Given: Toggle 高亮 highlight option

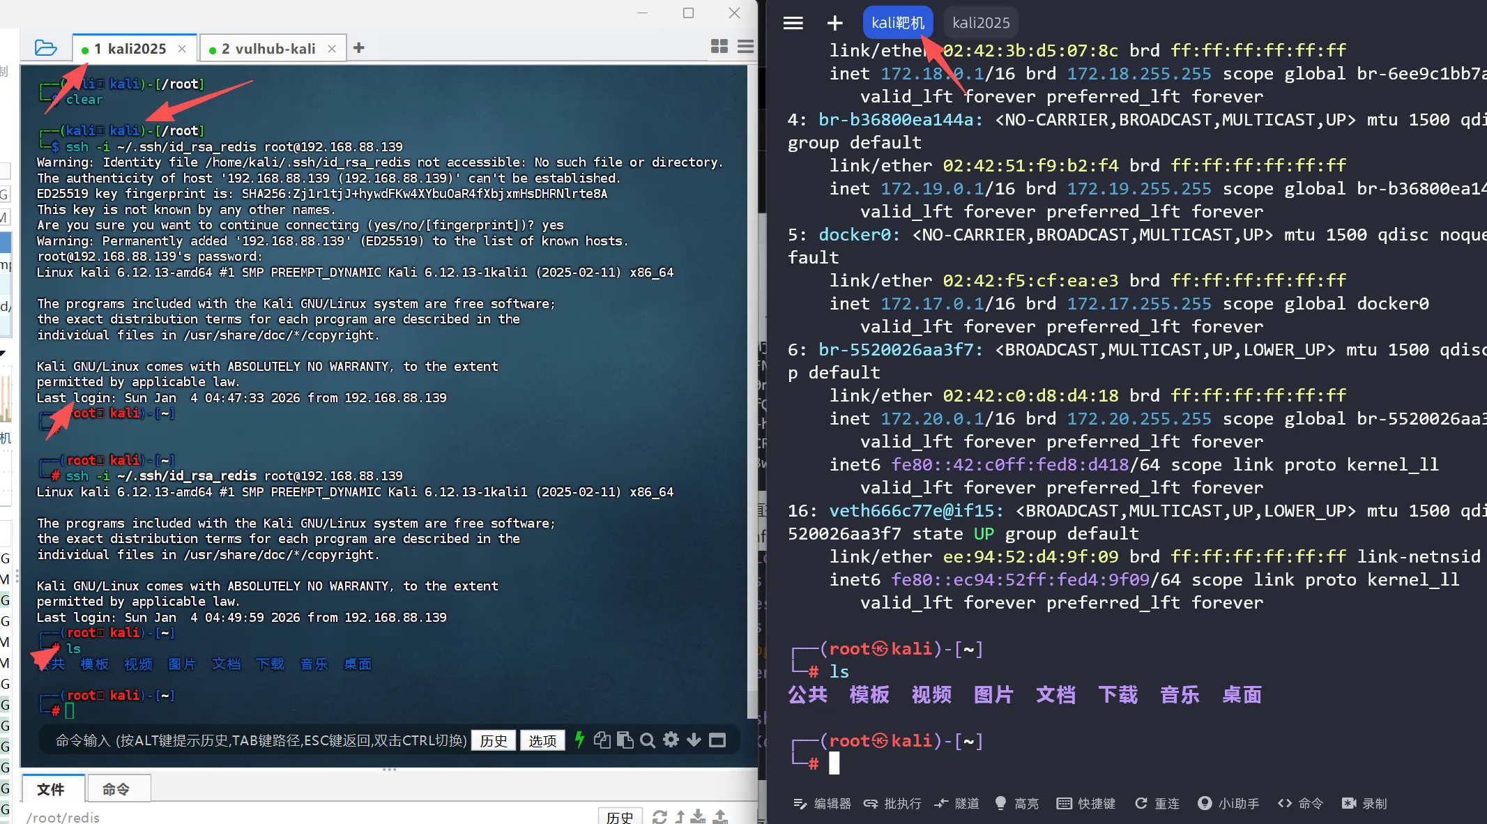Looking at the screenshot, I should pos(1016,803).
